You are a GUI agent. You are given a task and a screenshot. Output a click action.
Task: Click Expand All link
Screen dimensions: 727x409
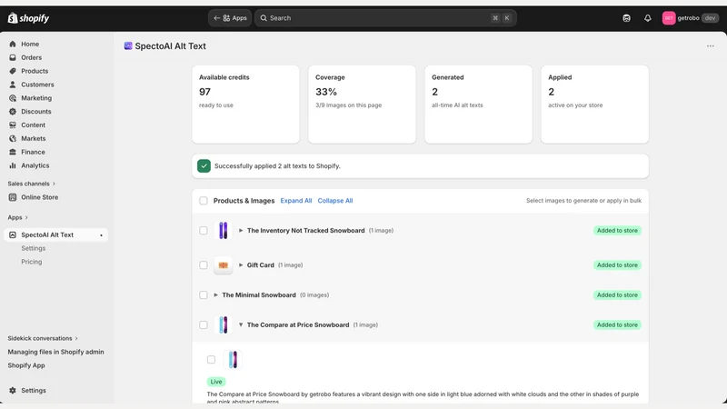tap(296, 201)
